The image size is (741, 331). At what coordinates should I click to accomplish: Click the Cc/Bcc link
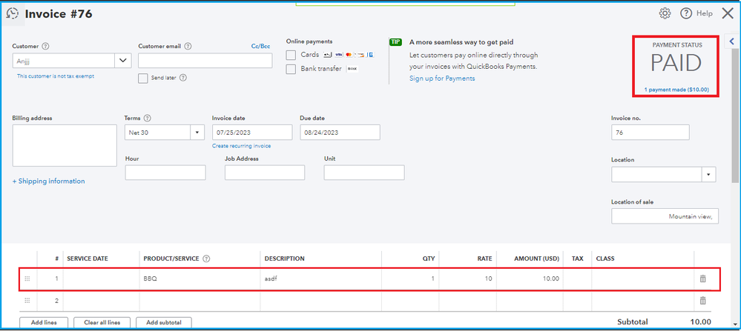tap(260, 46)
